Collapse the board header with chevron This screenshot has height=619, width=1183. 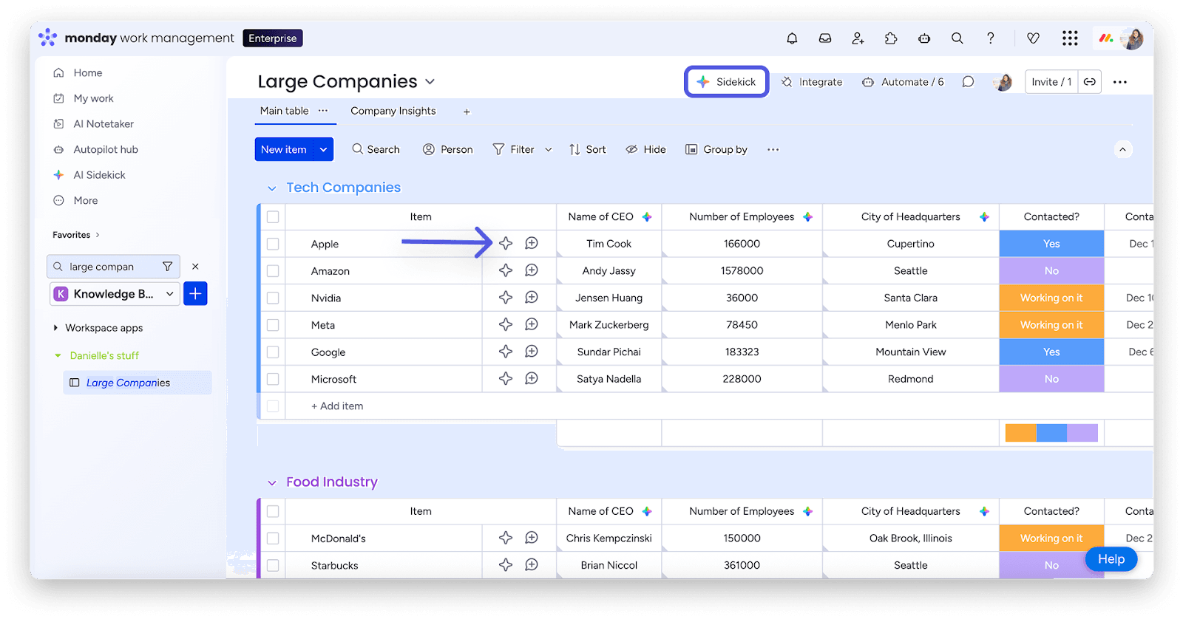[1122, 149]
